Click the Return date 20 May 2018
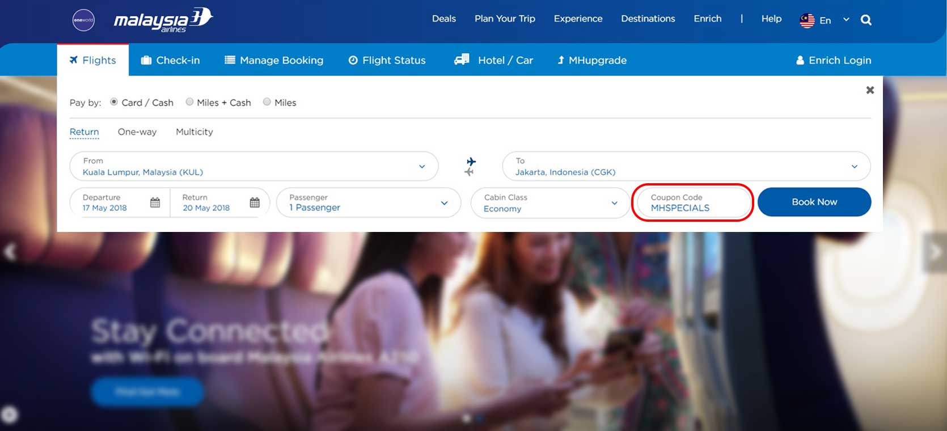947x431 pixels. point(206,208)
